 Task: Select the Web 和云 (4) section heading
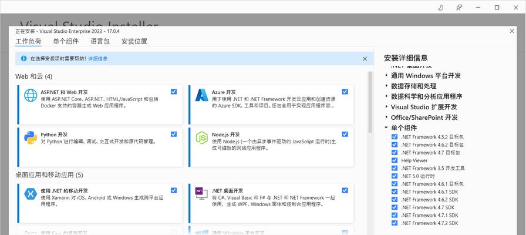(x=34, y=76)
